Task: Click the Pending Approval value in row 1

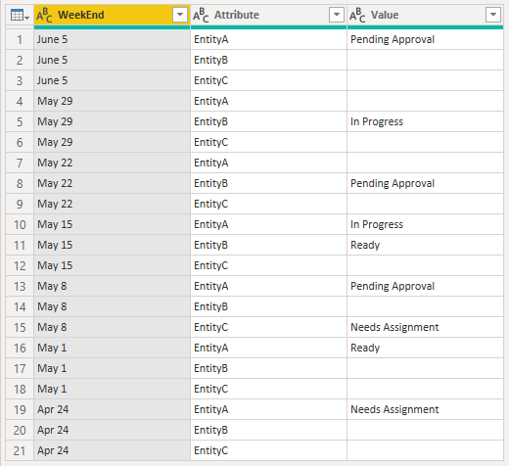Action: (393, 40)
